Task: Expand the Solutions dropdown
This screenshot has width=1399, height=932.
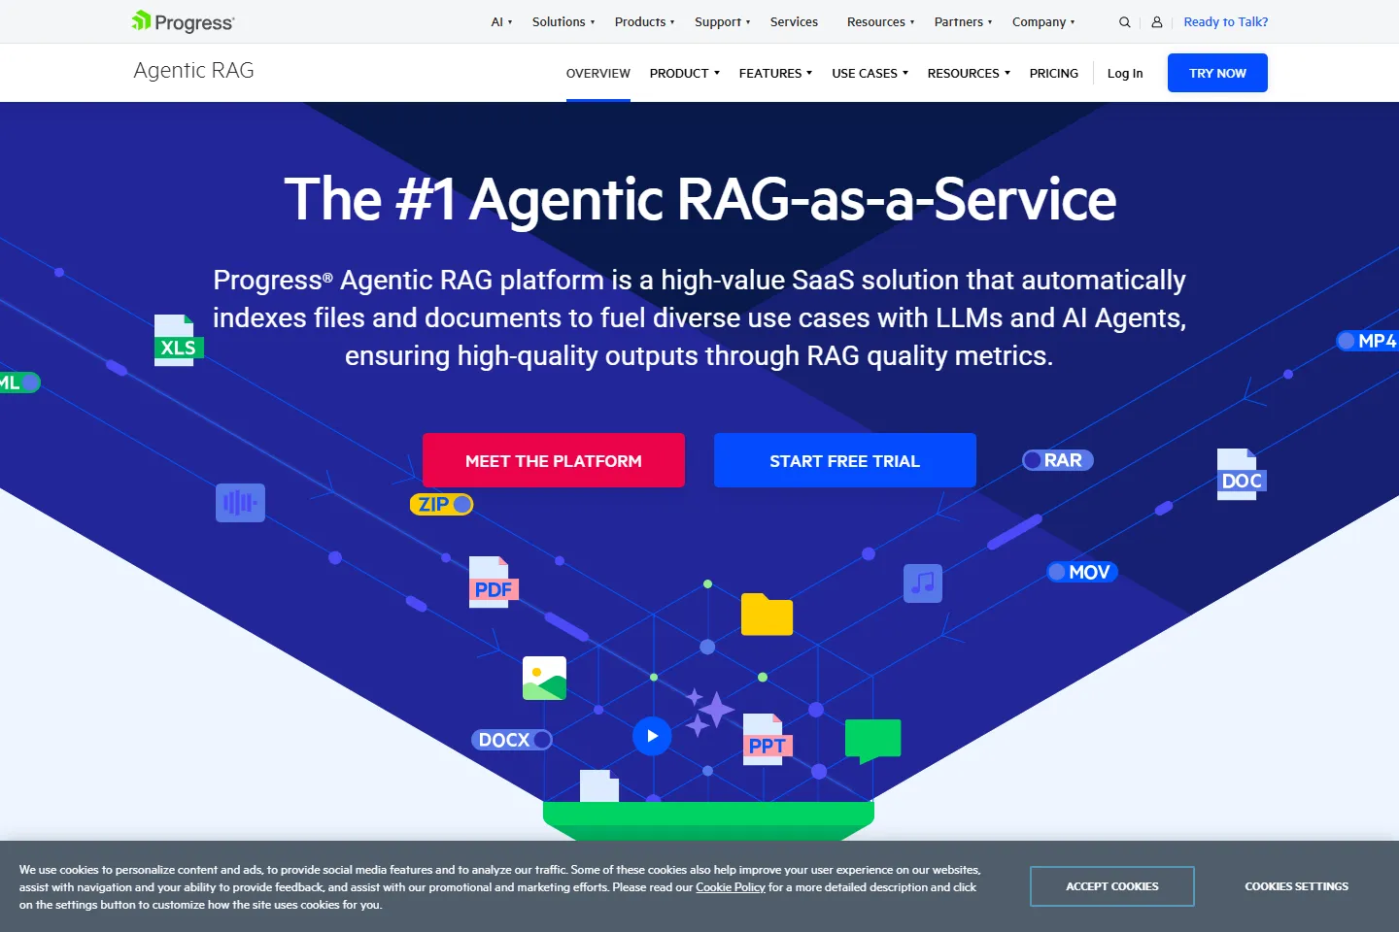Action: pyautogui.click(x=563, y=22)
